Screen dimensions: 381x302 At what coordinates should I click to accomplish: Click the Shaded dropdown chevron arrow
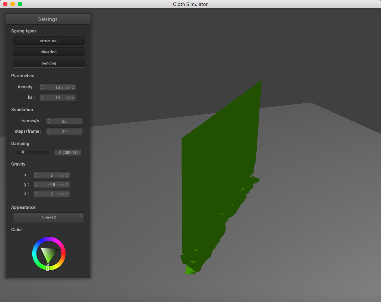pos(81,217)
